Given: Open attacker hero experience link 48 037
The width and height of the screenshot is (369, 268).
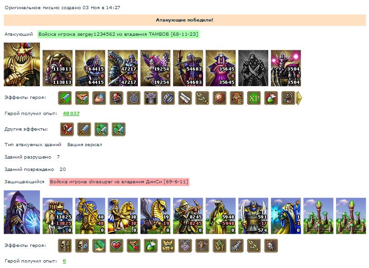Looking at the screenshot, I should pyautogui.click(x=71, y=114).
